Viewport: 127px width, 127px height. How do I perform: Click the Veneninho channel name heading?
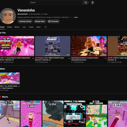tap(26, 10)
